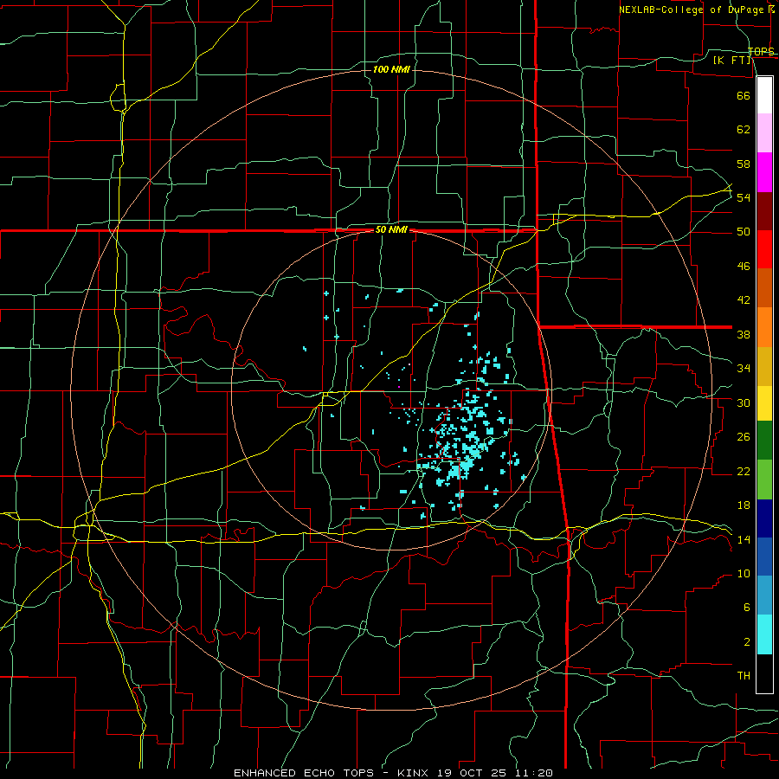The image size is (779, 779).
Task: Click the 22 legend value
Action: click(744, 471)
